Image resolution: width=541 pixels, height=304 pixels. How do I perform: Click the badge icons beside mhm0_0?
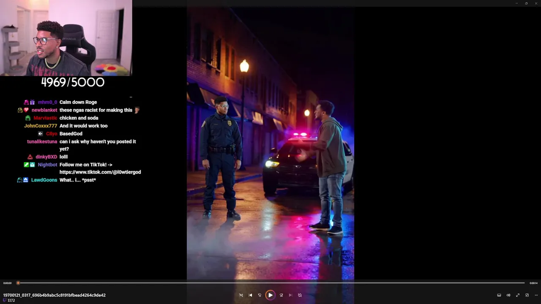29,102
